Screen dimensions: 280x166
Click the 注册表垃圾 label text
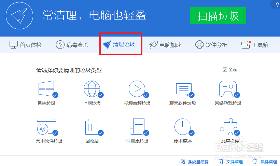137,141
